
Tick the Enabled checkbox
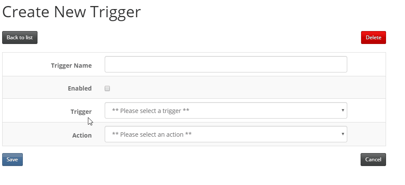point(107,89)
